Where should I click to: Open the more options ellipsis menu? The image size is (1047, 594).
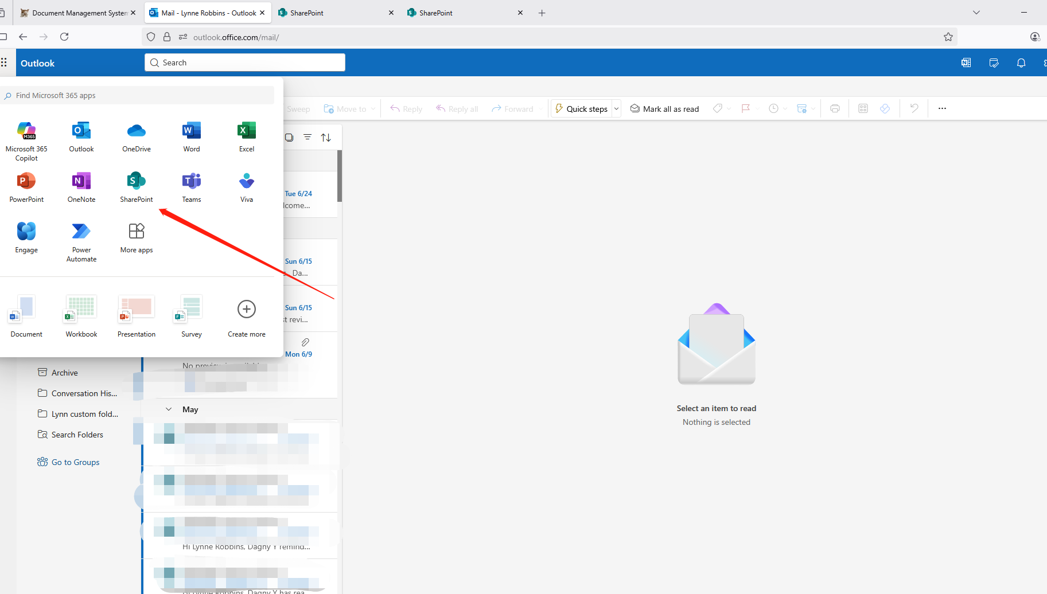[x=942, y=108]
